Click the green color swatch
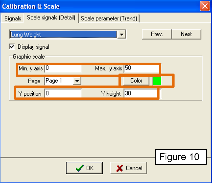The image size is (212, 183). coord(157,81)
